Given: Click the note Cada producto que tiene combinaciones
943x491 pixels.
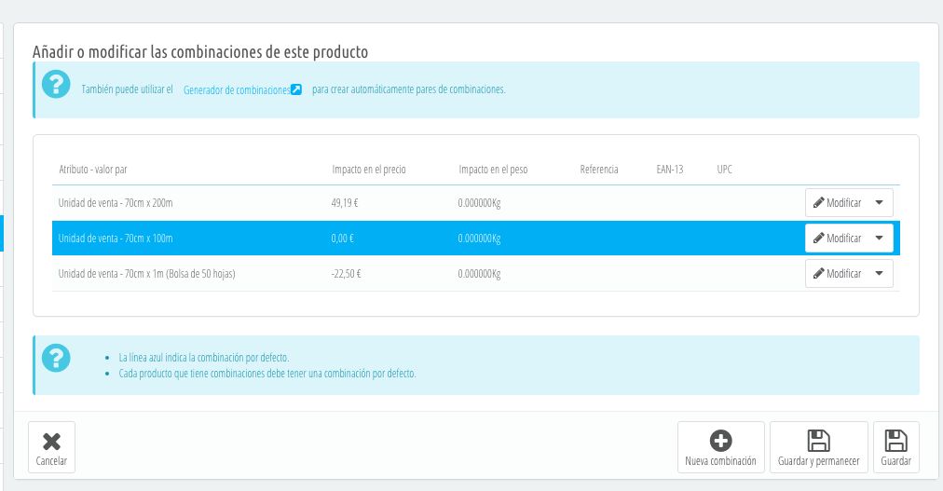Looking at the screenshot, I should click(x=267, y=374).
